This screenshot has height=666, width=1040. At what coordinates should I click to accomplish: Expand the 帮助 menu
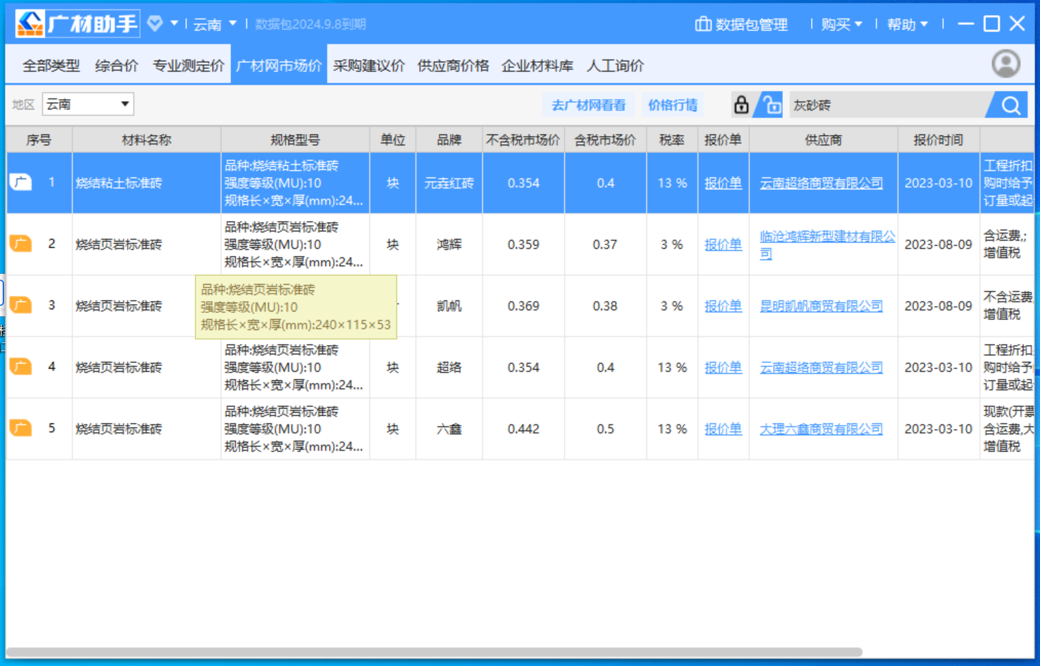[907, 25]
